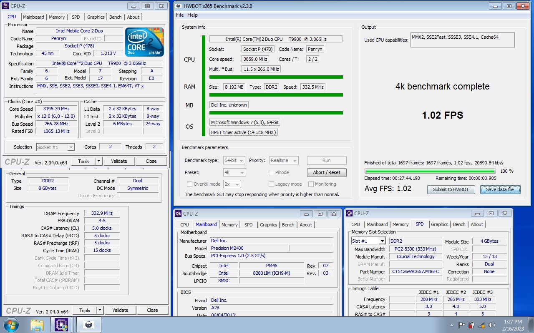Click the Core Speed 3195.39 MHz field

(x=56, y=109)
